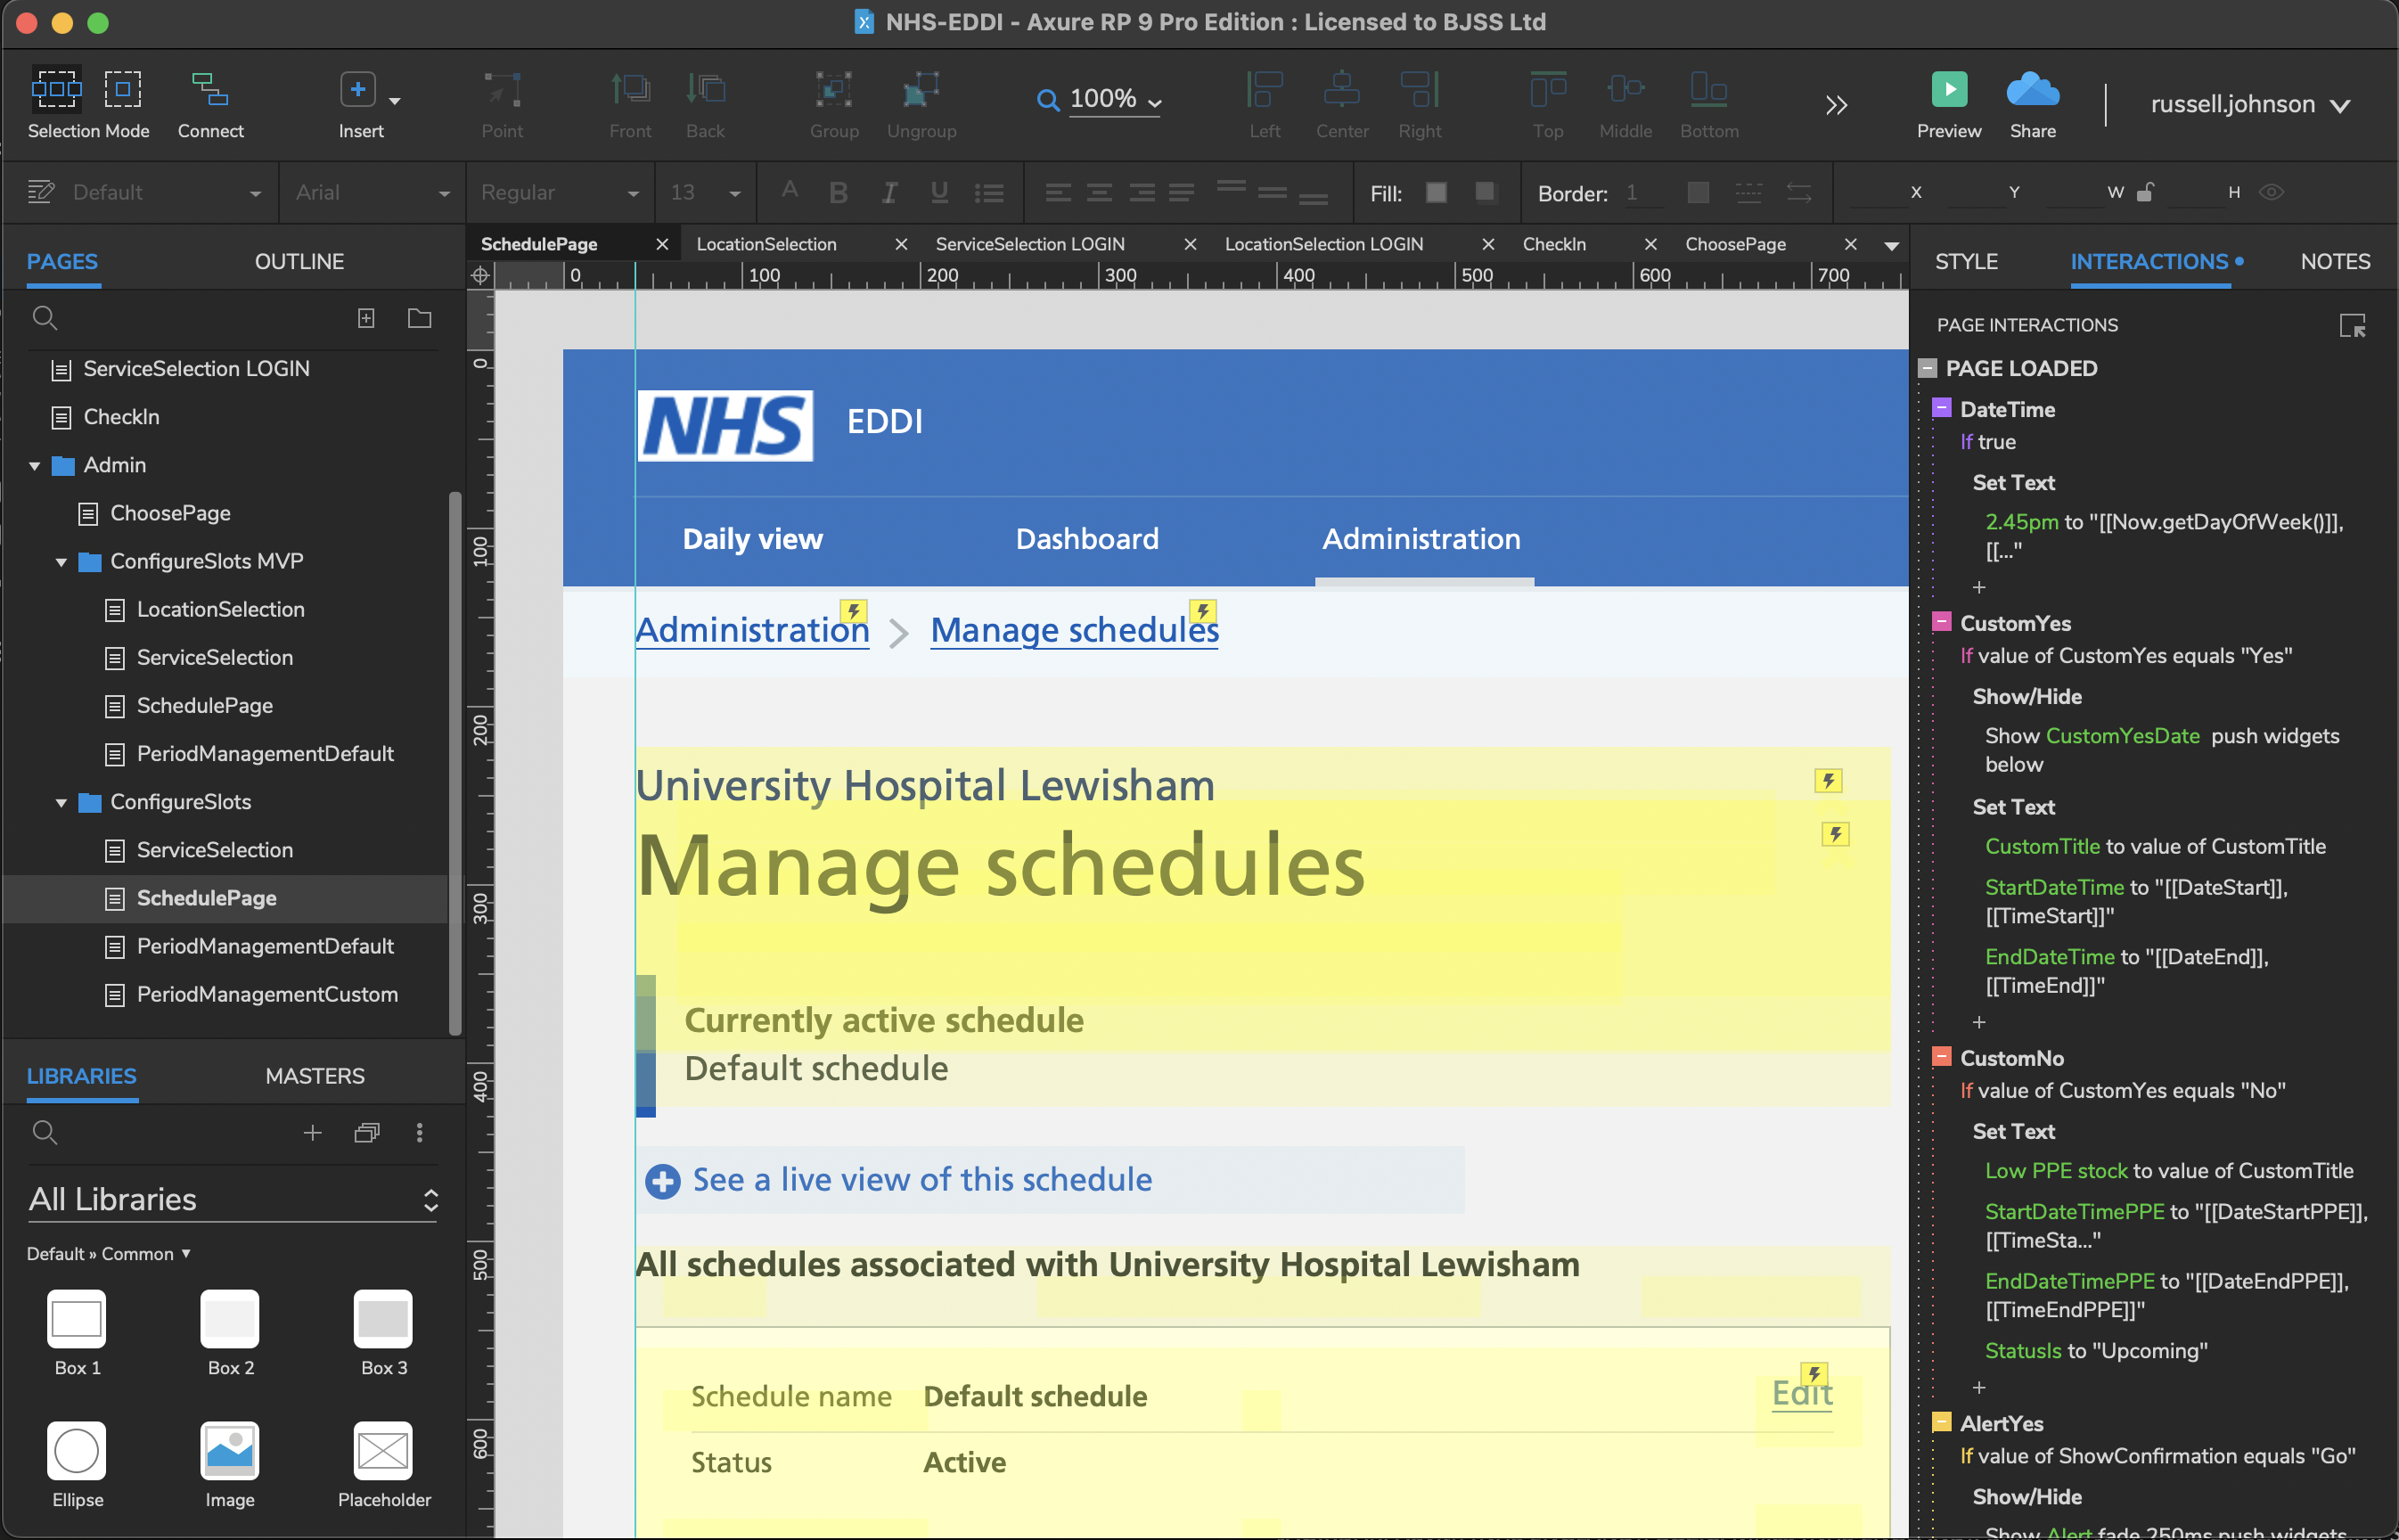
Task: Click the Add Folder icon in Pages panel
Action: pyautogui.click(x=419, y=318)
